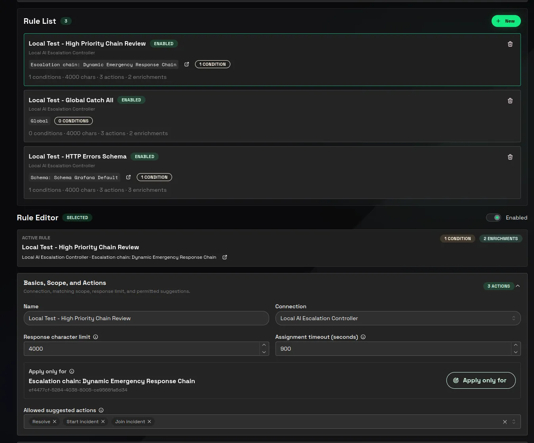Viewport: 534px width, 443px height.
Task: Open the allowed actions dropdown arrows
Action: (514, 422)
